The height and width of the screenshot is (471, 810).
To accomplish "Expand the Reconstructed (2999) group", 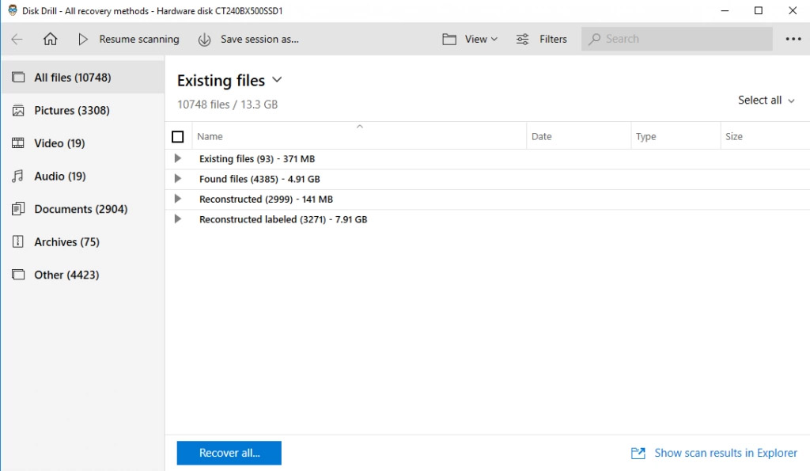I will point(178,199).
